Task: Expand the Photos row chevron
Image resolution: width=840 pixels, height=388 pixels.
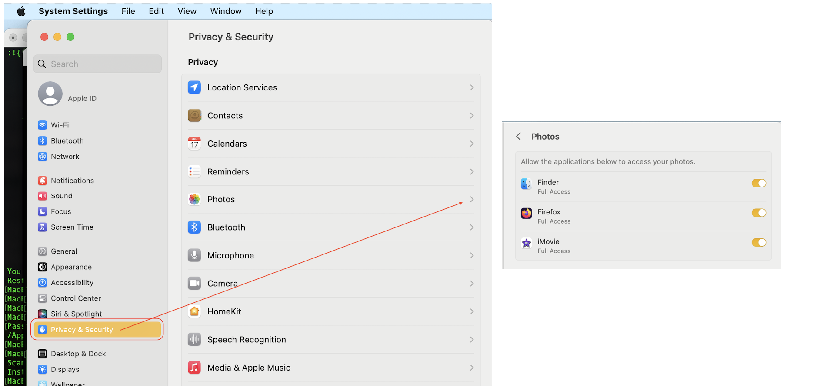Action: click(472, 199)
